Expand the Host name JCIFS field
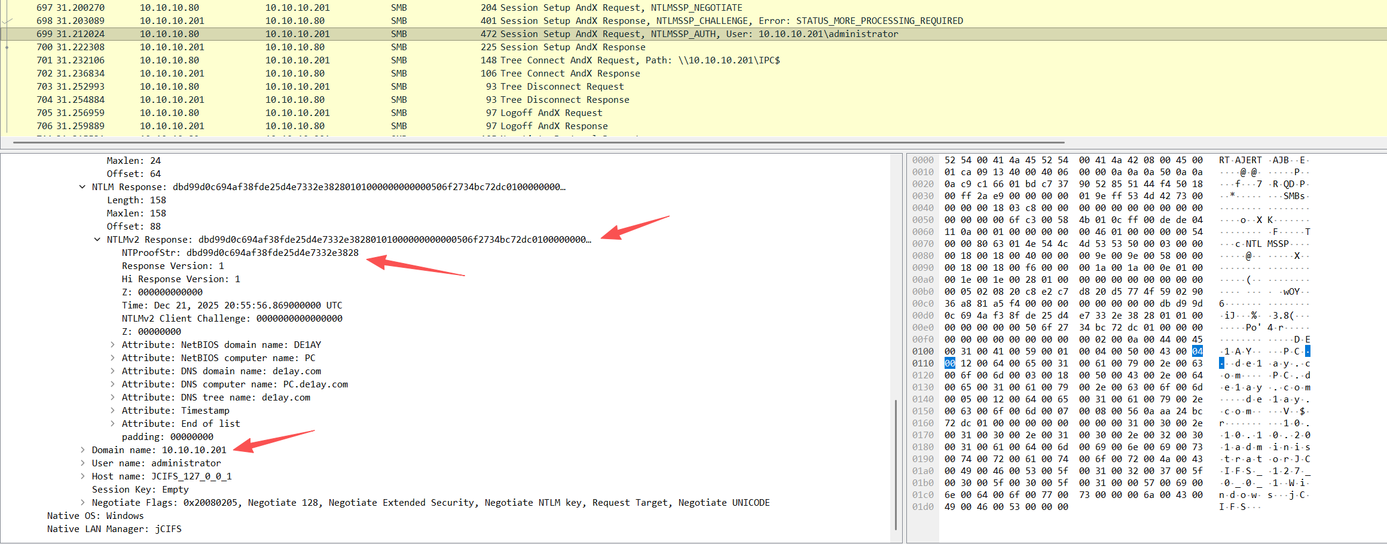1387x544 pixels. tap(83, 476)
